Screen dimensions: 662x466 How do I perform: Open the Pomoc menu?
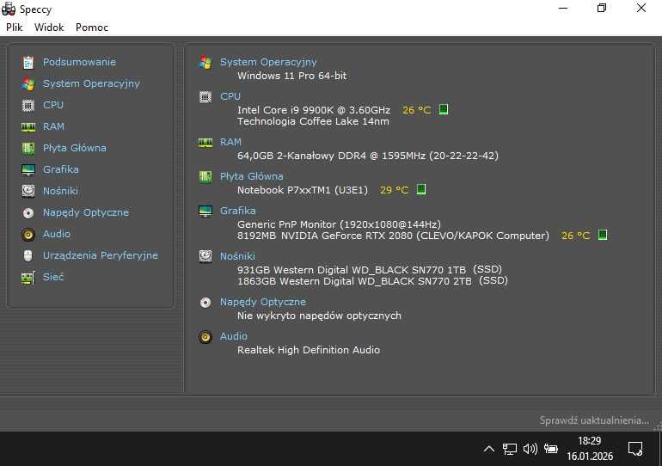point(92,28)
